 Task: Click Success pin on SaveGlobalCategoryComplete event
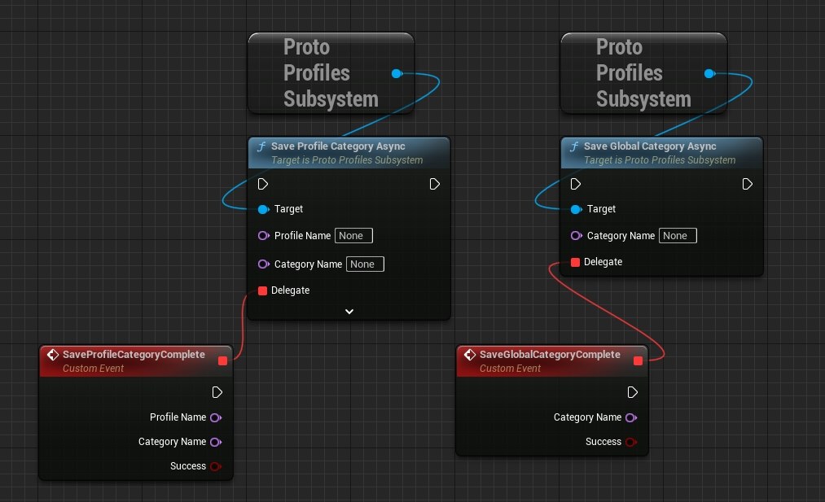630,442
